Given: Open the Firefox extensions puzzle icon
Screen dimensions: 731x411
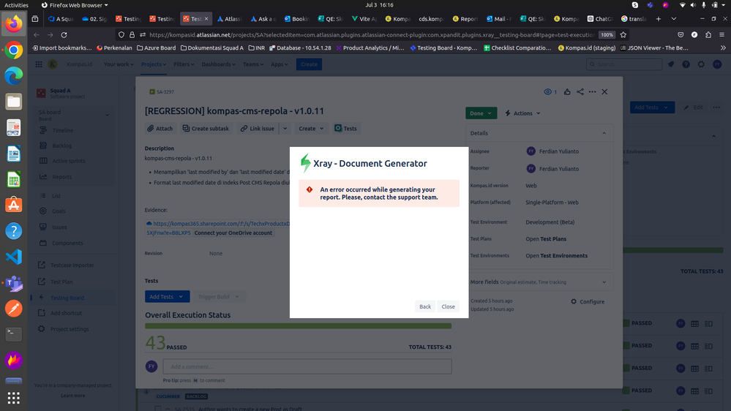Looking at the screenshot, I should pos(708,35).
